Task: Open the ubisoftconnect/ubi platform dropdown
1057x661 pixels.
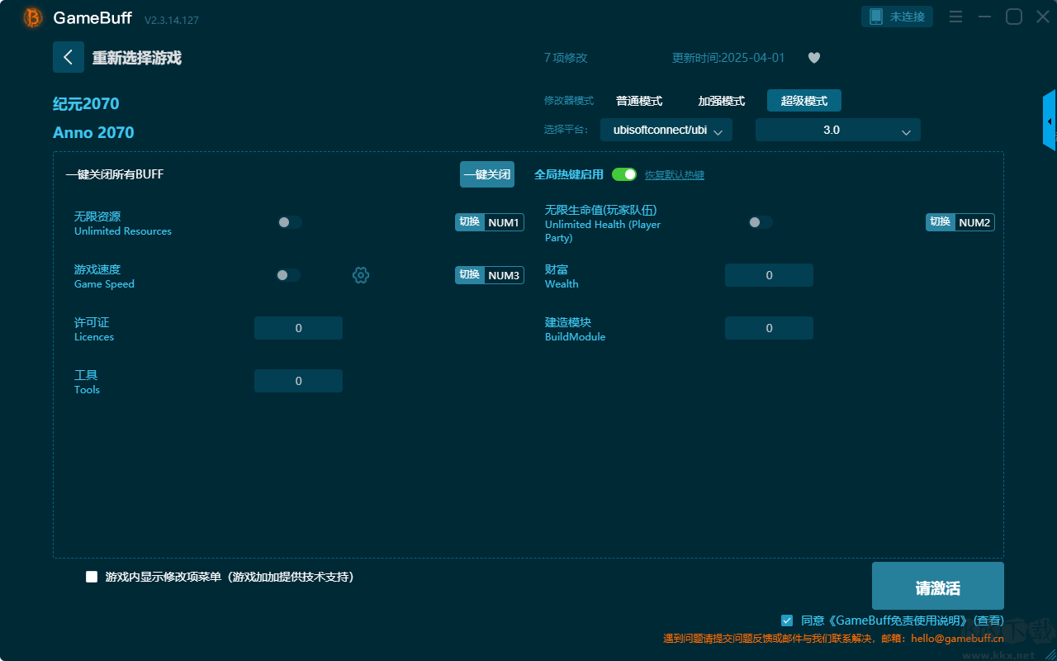Action: pos(666,130)
